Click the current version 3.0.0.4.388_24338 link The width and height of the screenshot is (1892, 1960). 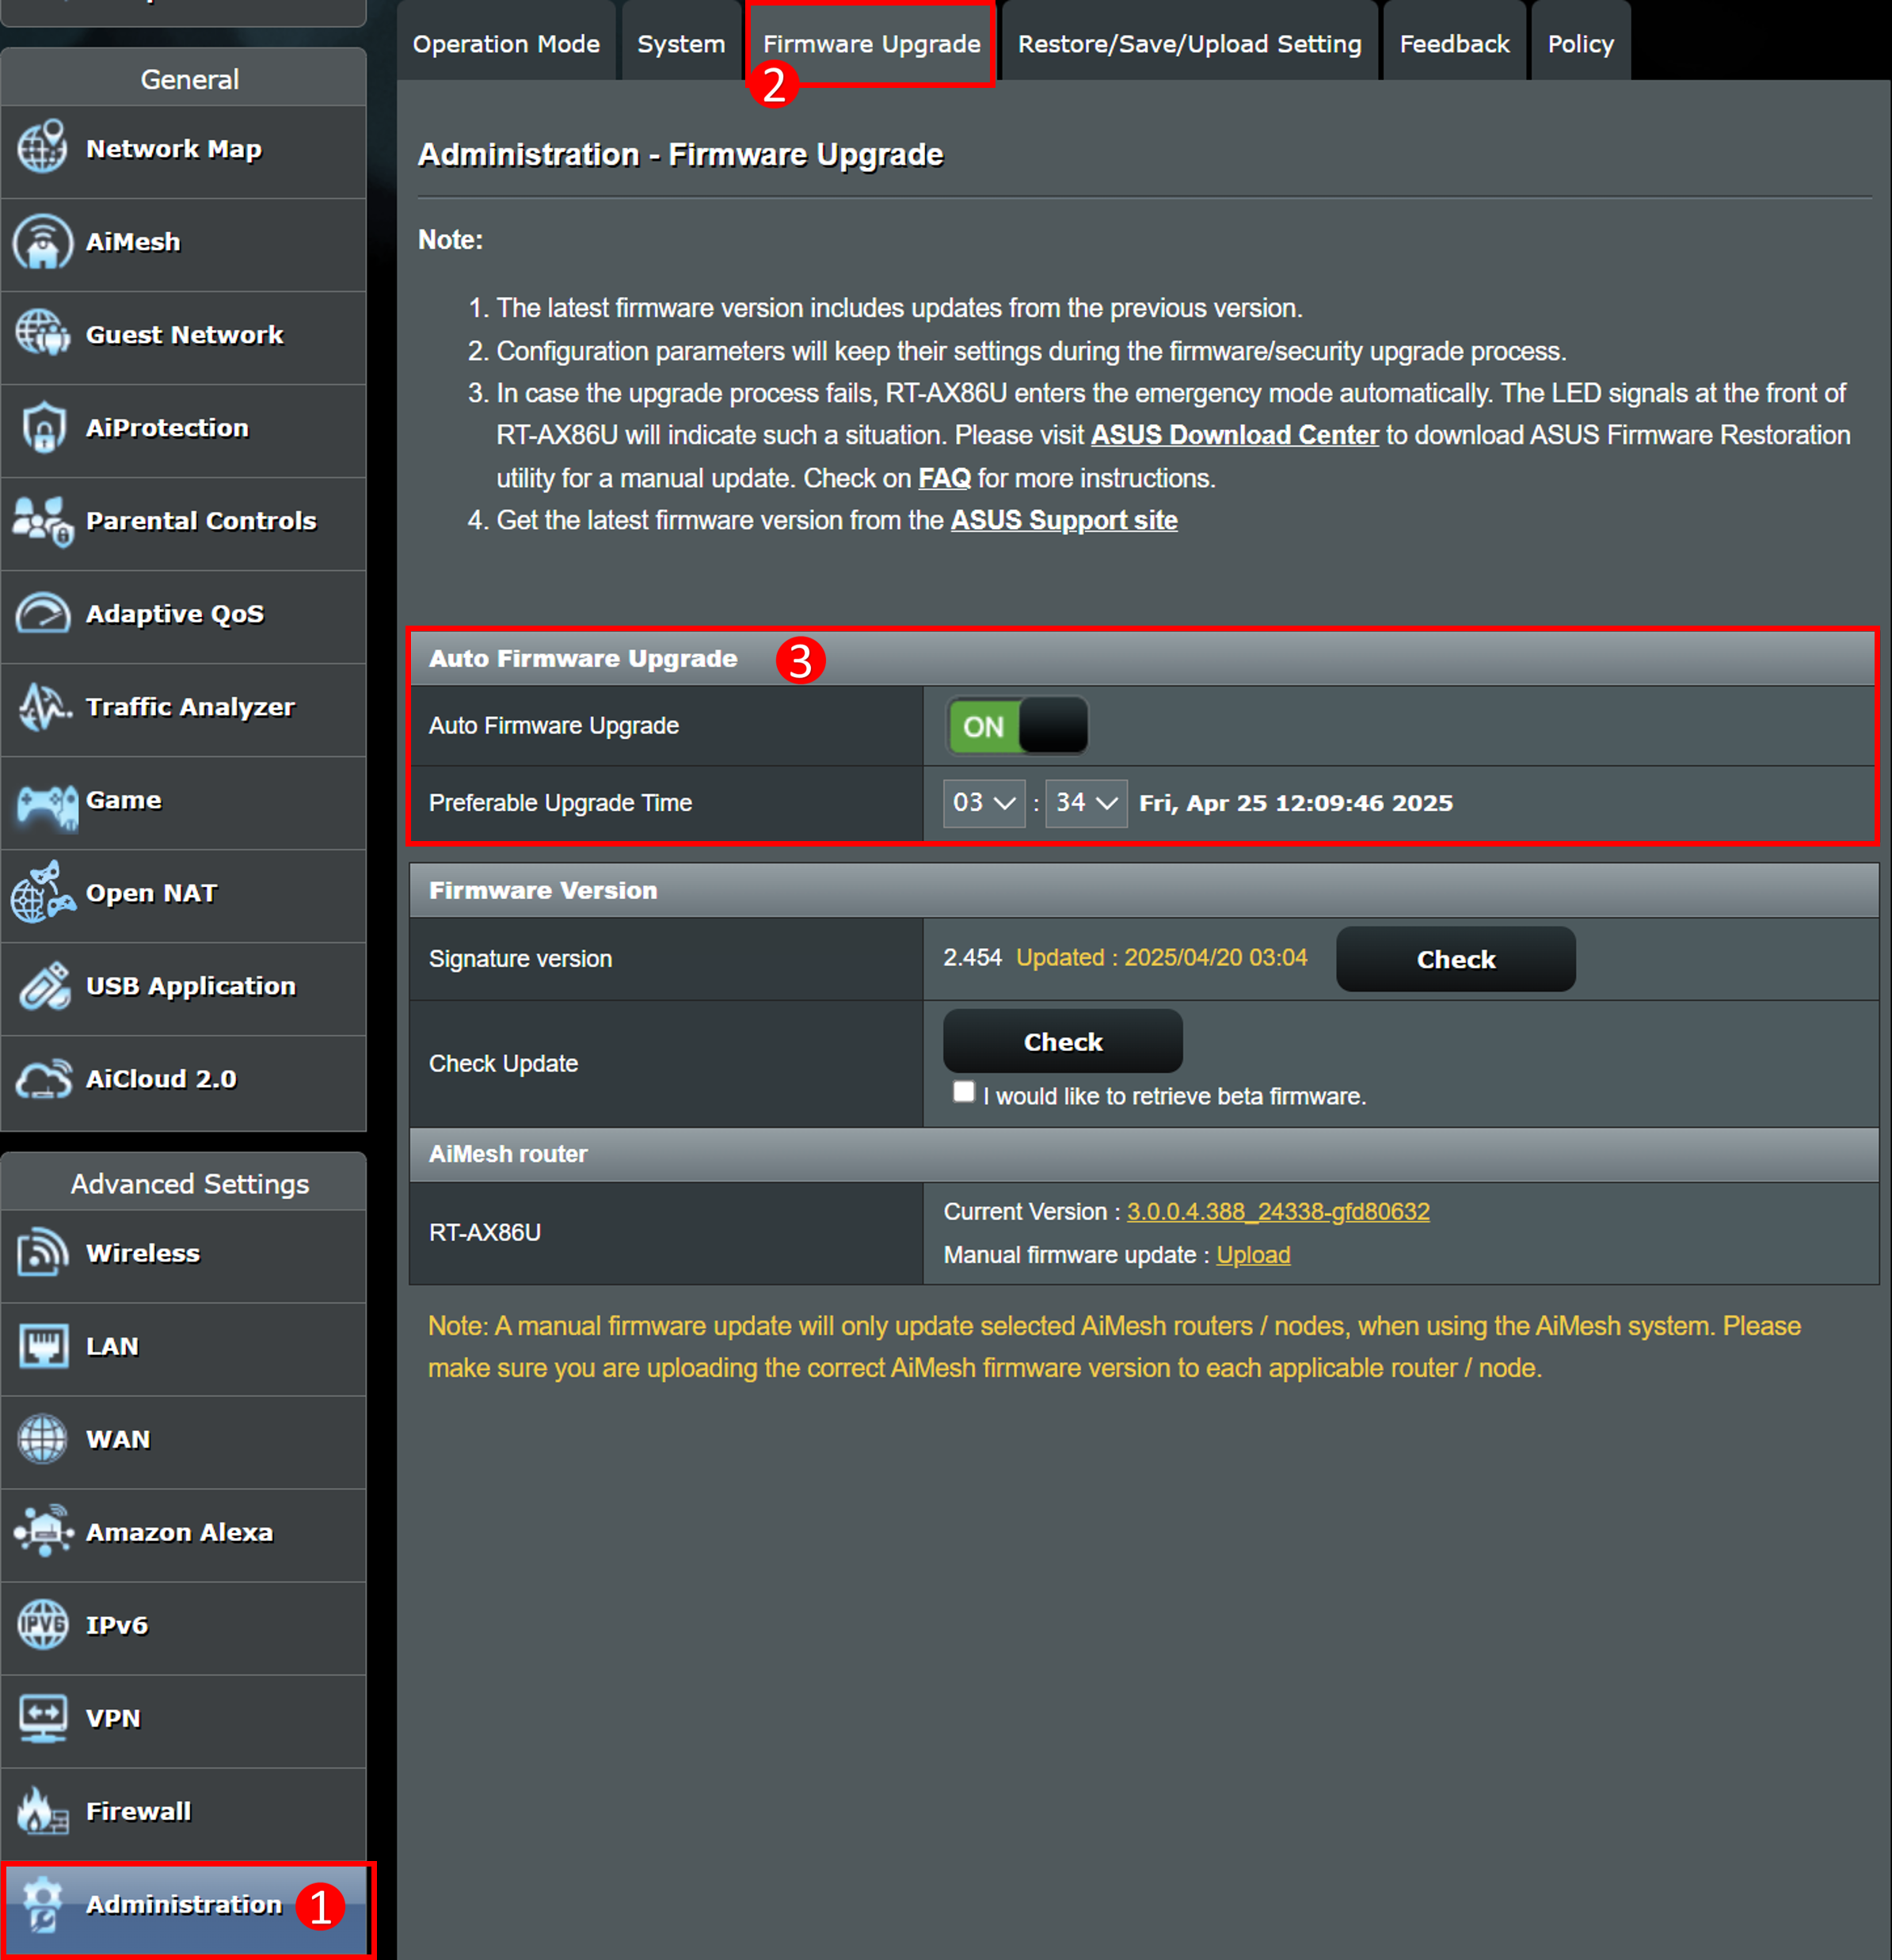1278,1211
